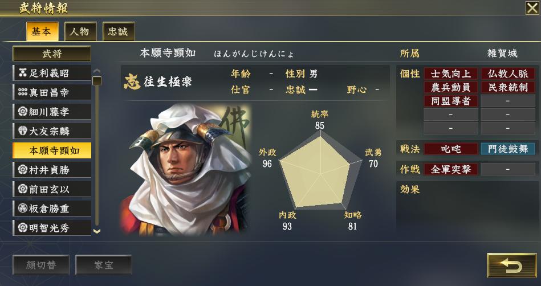This screenshot has height=286, width=541.
Task: Click the 顔切替 button
Action: [x=41, y=265]
